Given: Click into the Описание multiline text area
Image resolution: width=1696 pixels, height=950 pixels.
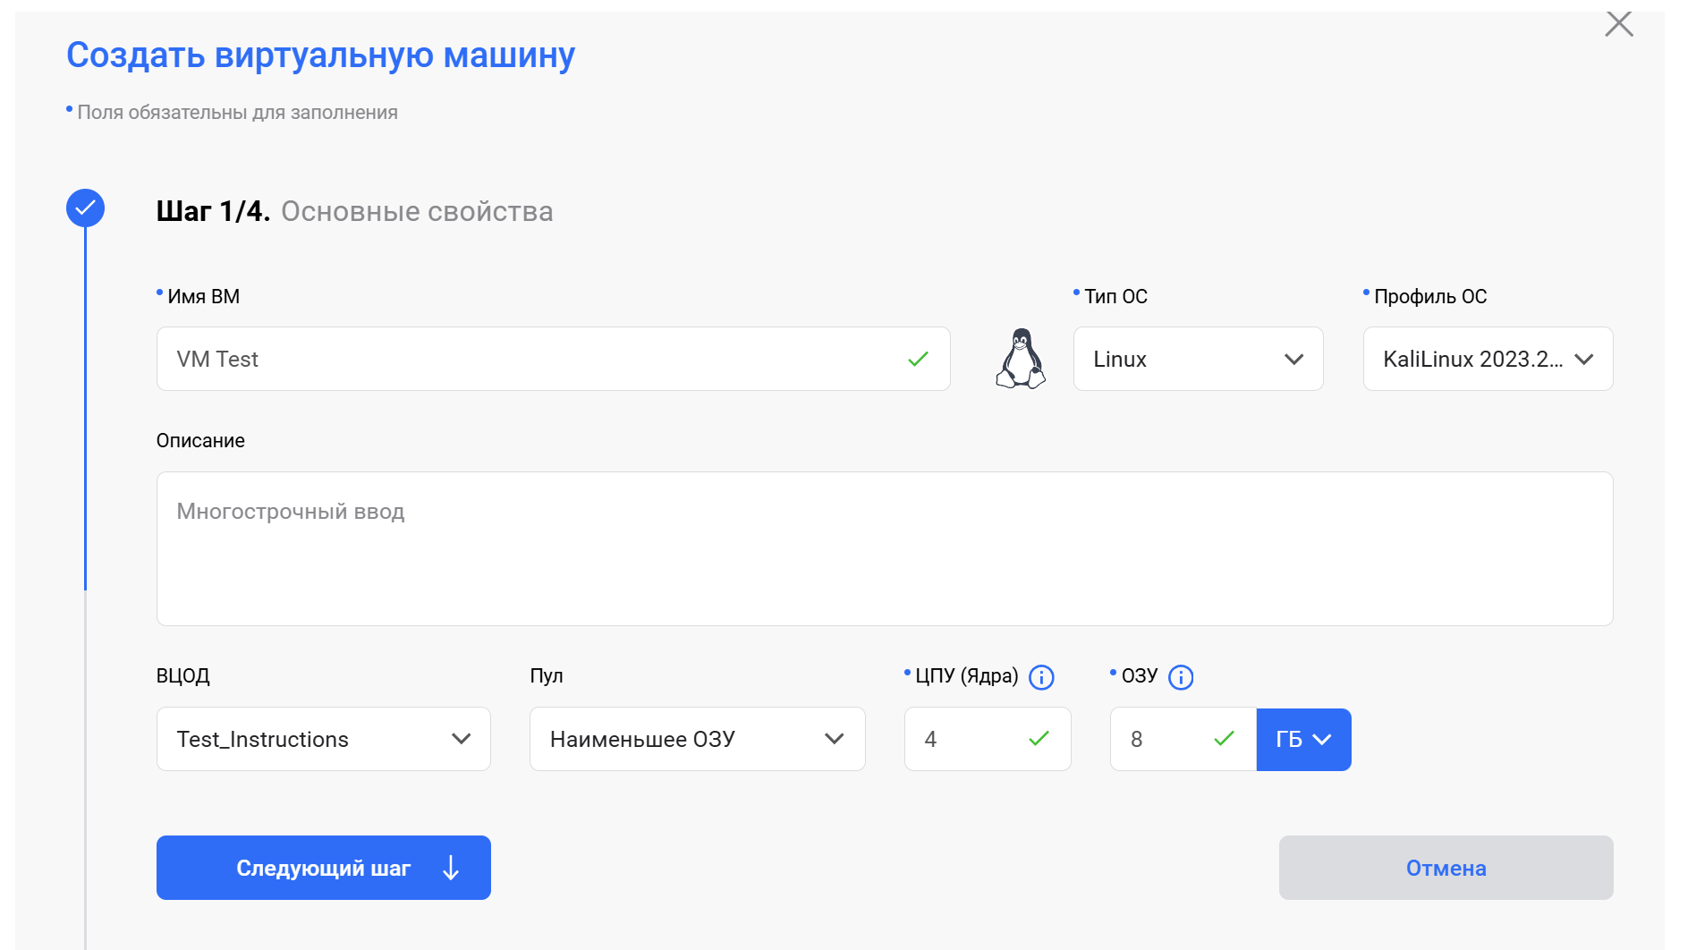Looking at the screenshot, I should click(x=885, y=548).
